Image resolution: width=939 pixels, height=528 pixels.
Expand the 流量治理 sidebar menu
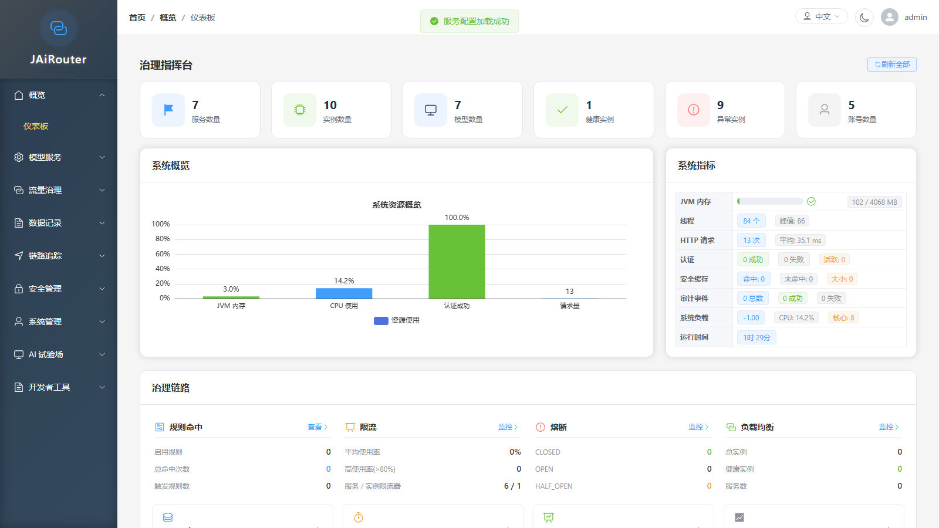pyautogui.click(x=59, y=190)
